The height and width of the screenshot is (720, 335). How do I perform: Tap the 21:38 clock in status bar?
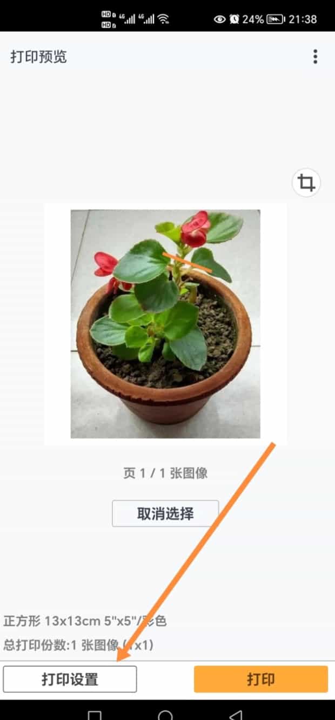pyautogui.click(x=303, y=19)
